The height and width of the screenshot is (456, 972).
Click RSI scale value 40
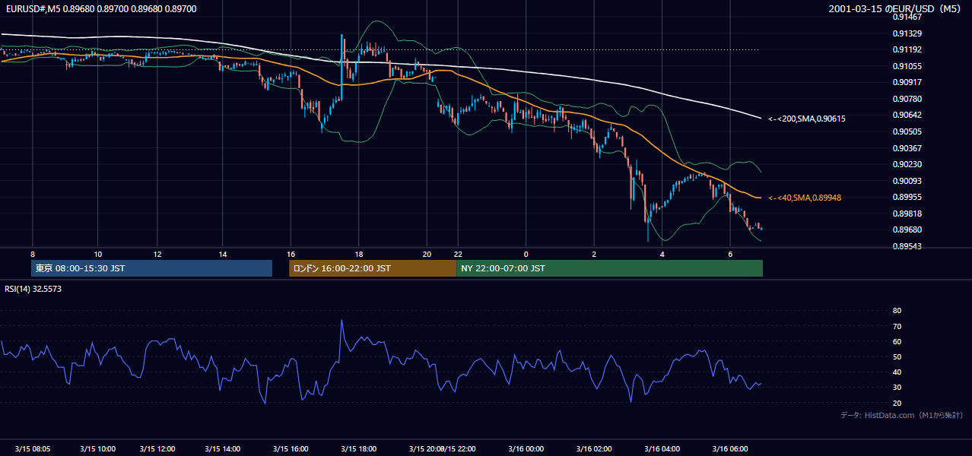897,372
